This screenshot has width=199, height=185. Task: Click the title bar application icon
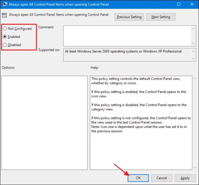point(5,4)
